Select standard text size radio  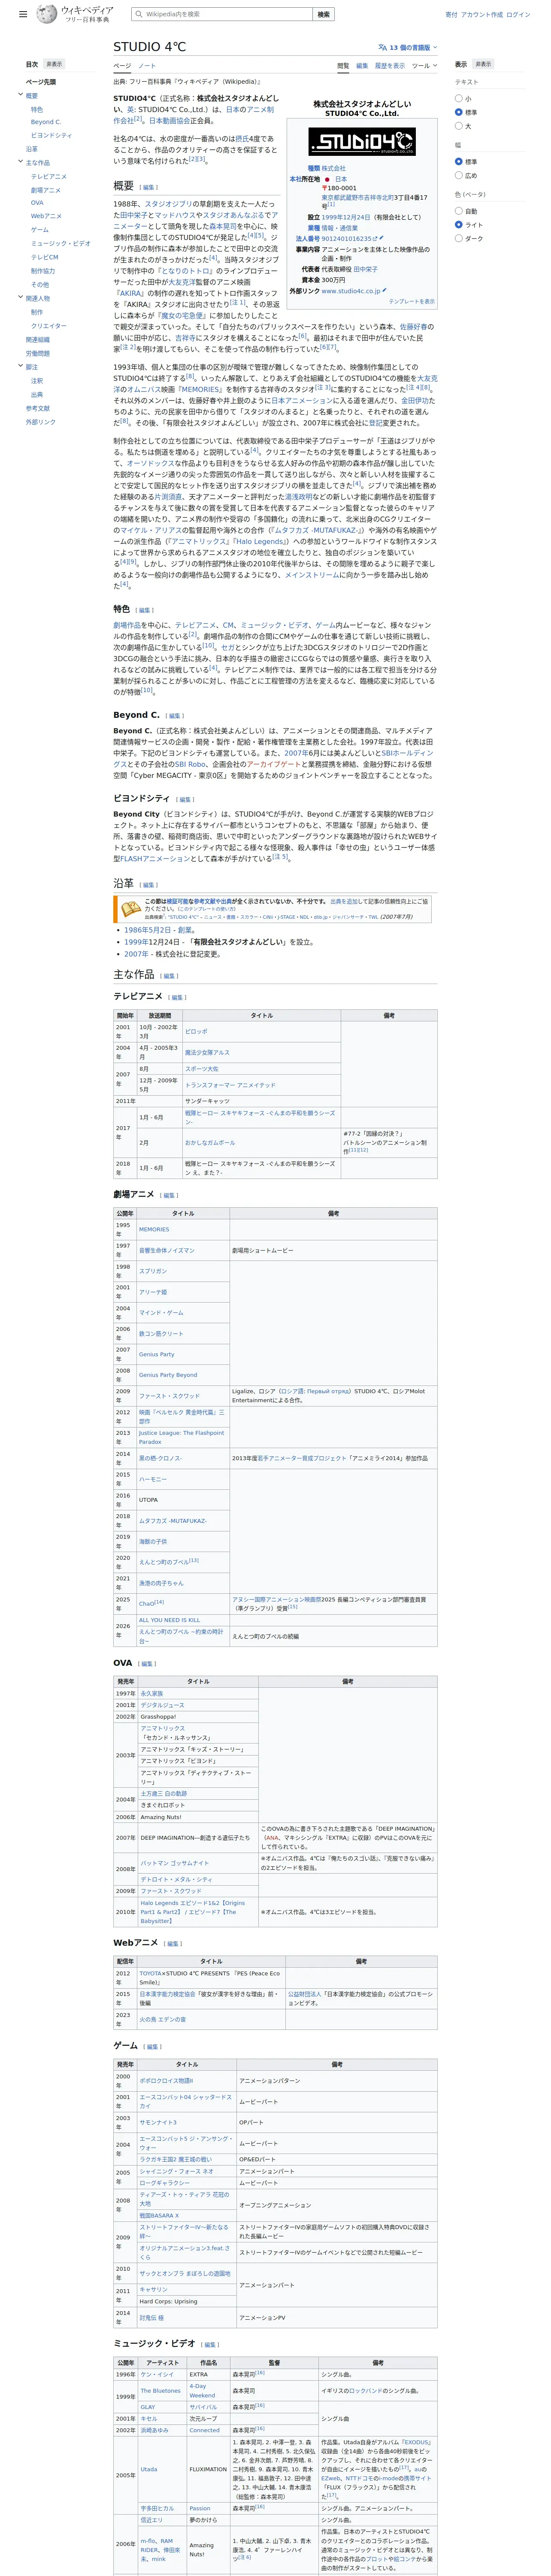[459, 112]
